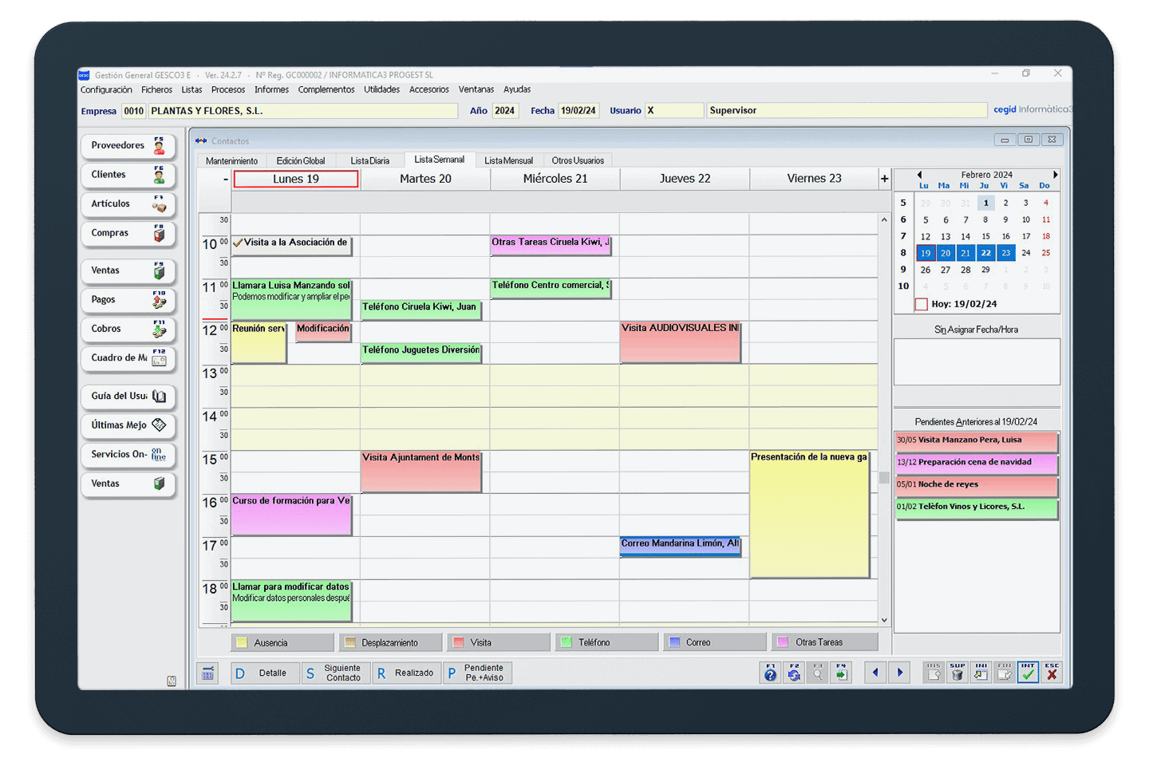1149x758 pixels.
Task: Open the Artículos sidebar shortcut
Action: click(x=128, y=204)
